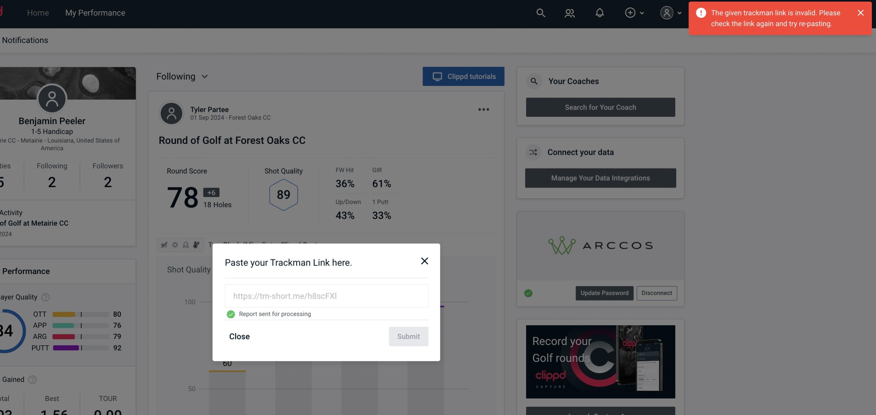Click the shot quality hexagon icon
This screenshot has width=876, height=415.
tap(283, 195)
